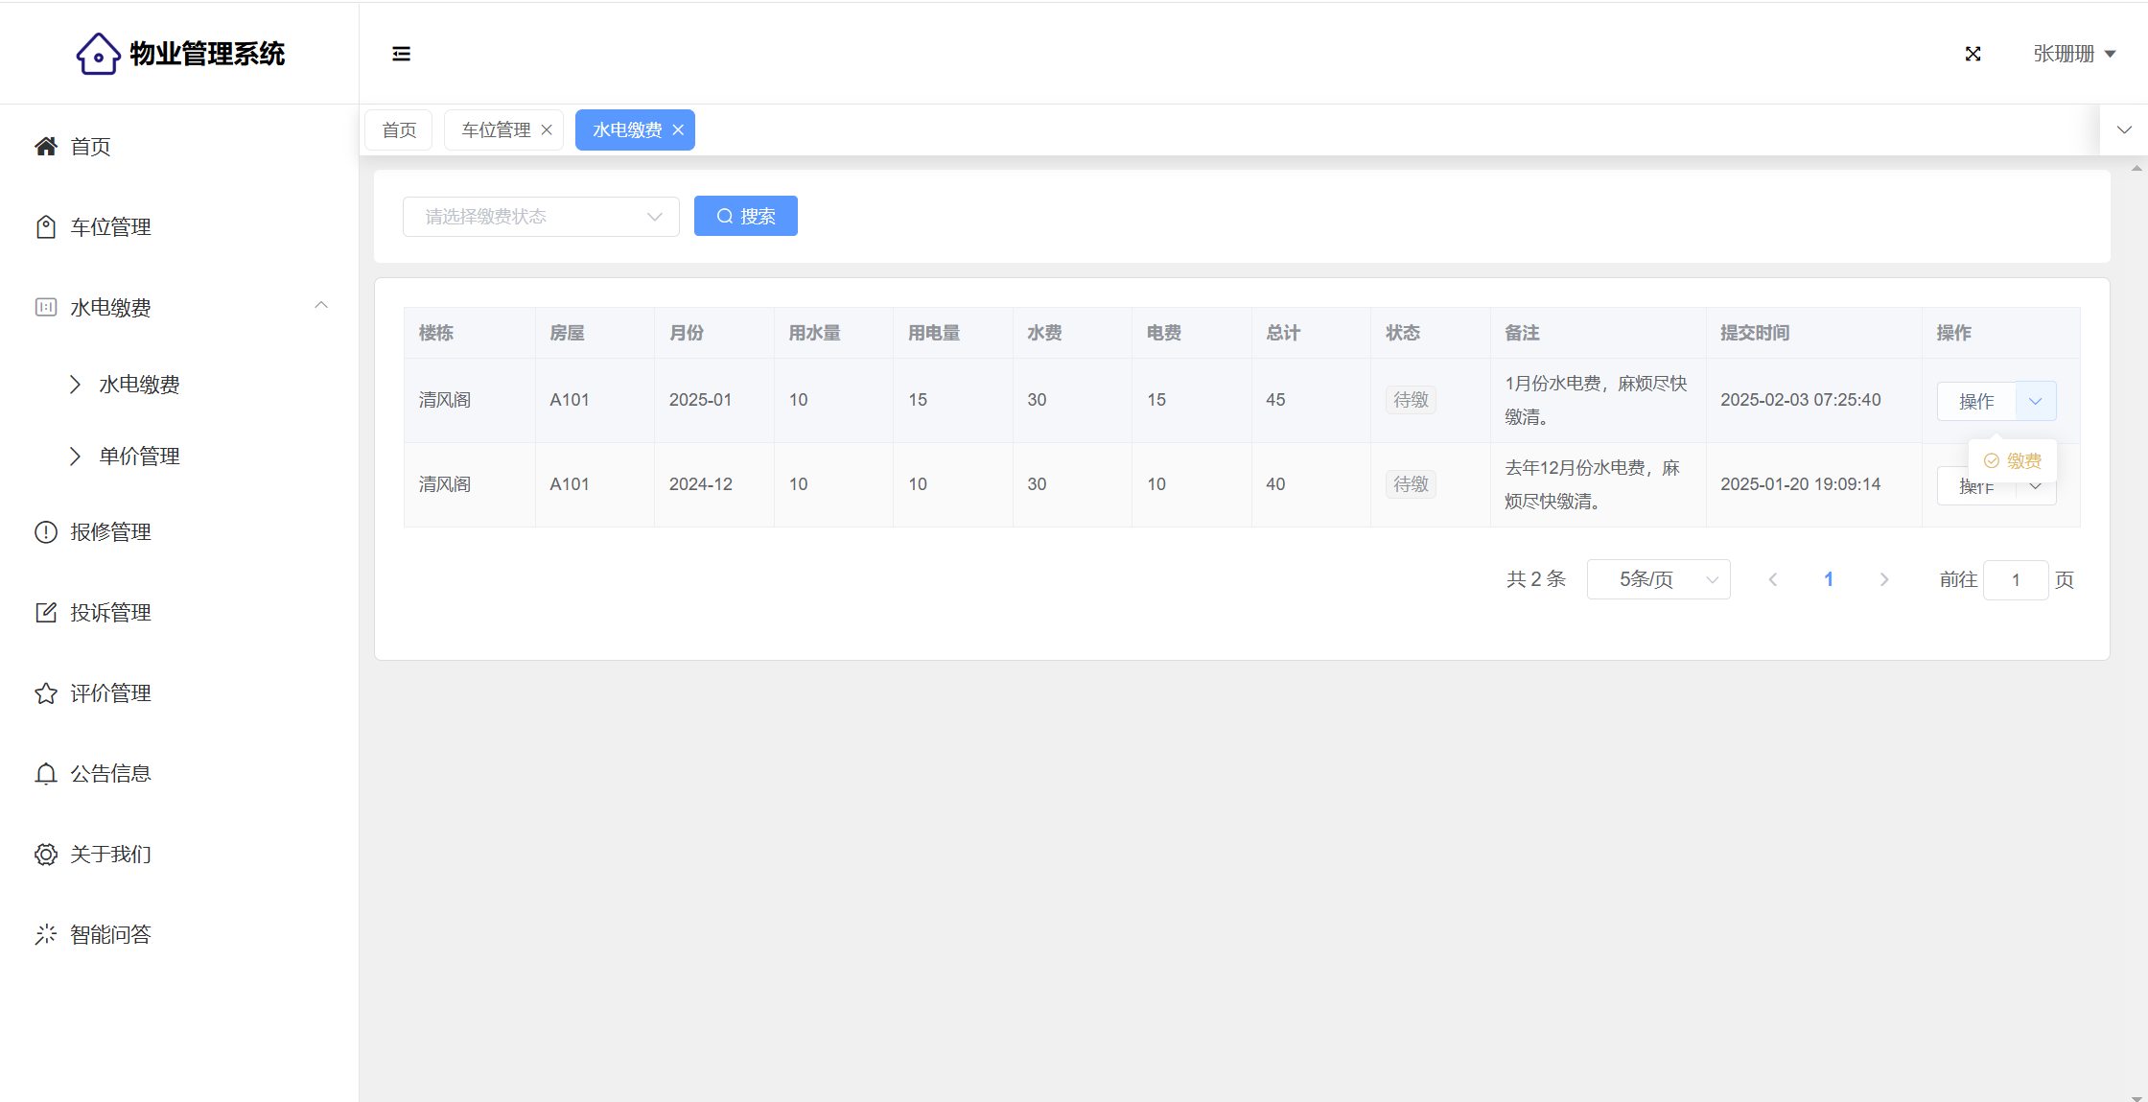Screen dimensions: 2148x1102
Task: Open 公告信息 in sidebar
Action: [x=110, y=774]
